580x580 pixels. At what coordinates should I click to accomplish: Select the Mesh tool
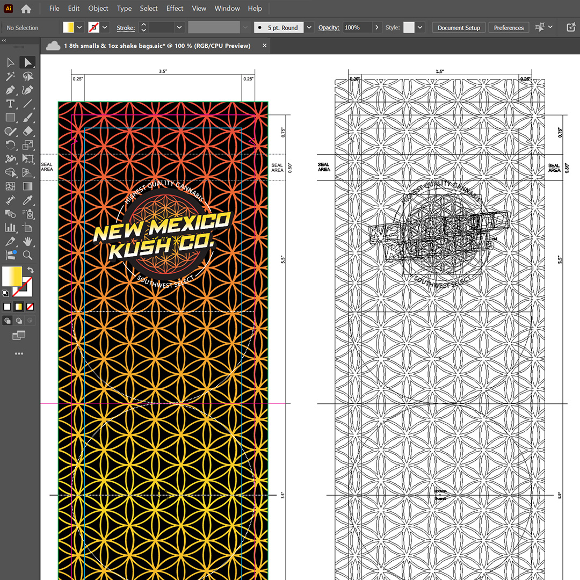[10, 186]
